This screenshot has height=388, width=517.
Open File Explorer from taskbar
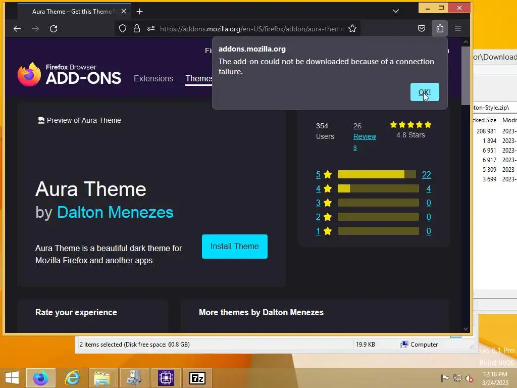click(x=102, y=378)
